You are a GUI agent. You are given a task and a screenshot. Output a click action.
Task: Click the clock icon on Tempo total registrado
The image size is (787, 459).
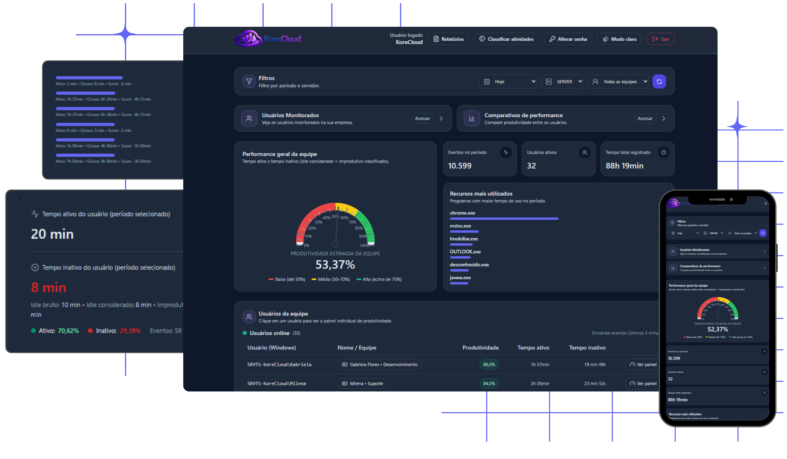tap(664, 152)
